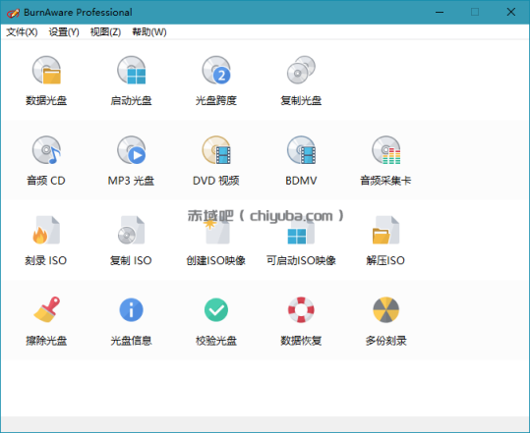Select the 擦除光盘 erase disc brush
The width and height of the screenshot is (530, 433).
pyautogui.click(x=46, y=310)
